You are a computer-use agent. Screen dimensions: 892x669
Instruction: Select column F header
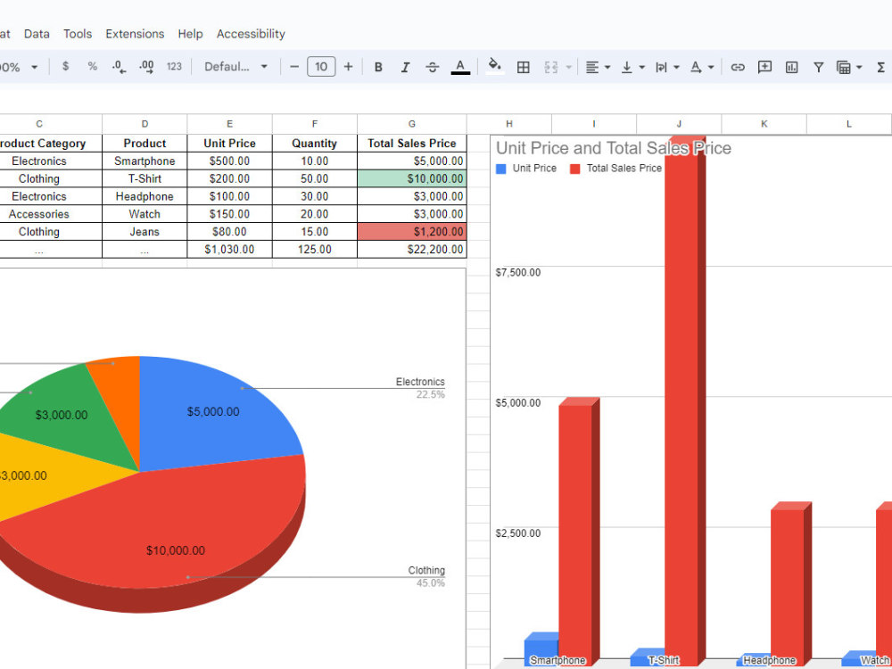315,124
